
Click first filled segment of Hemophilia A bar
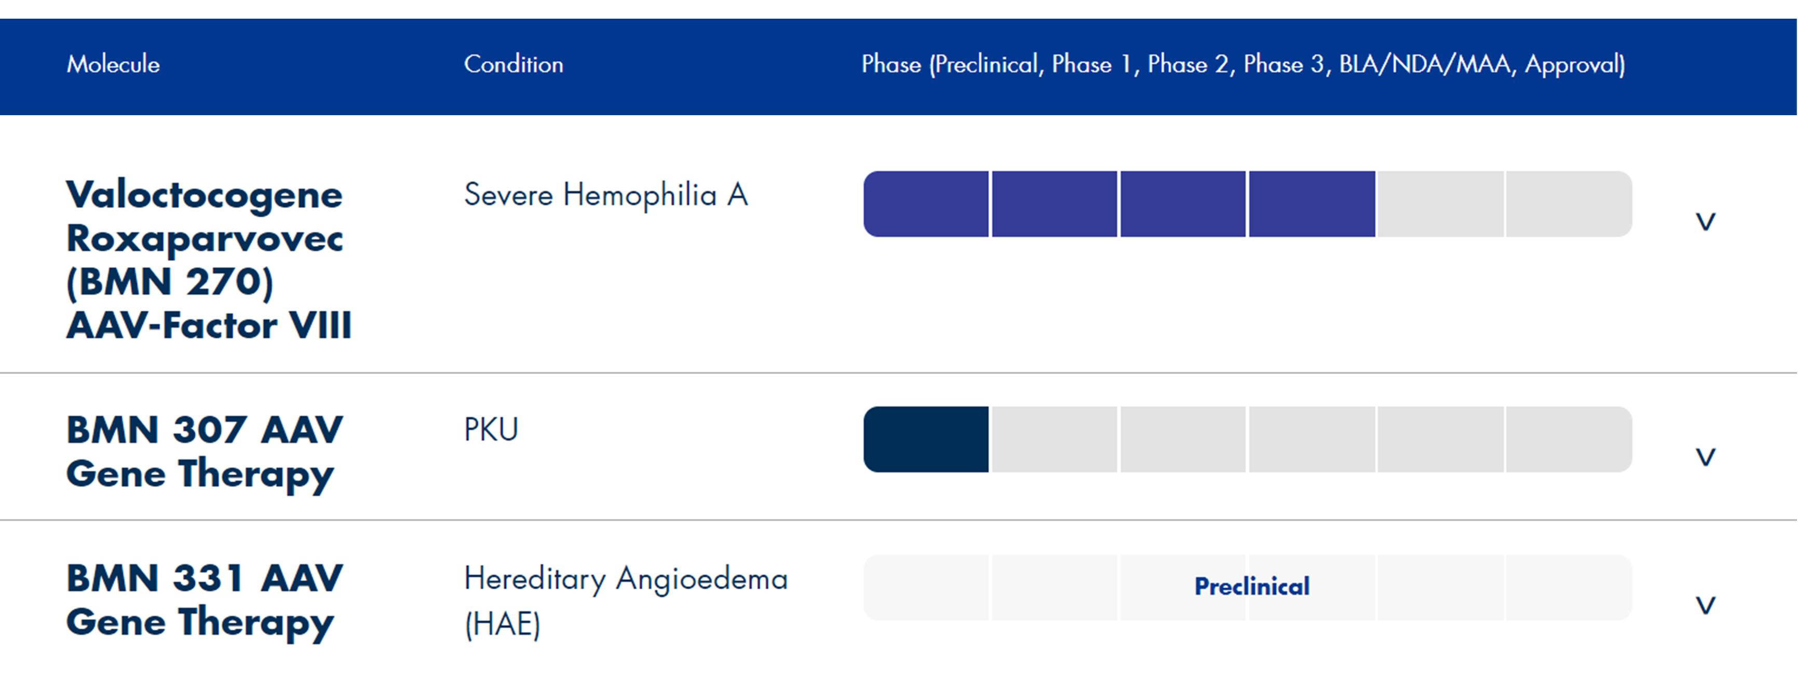click(x=926, y=203)
